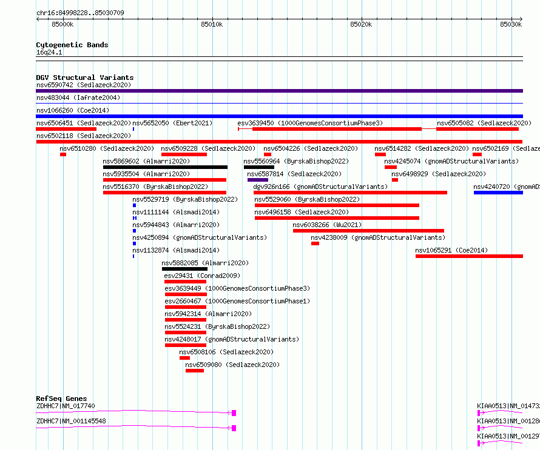Open ZDHHC7|NM_017740 gene label

pyautogui.click(x=66, y=406)
